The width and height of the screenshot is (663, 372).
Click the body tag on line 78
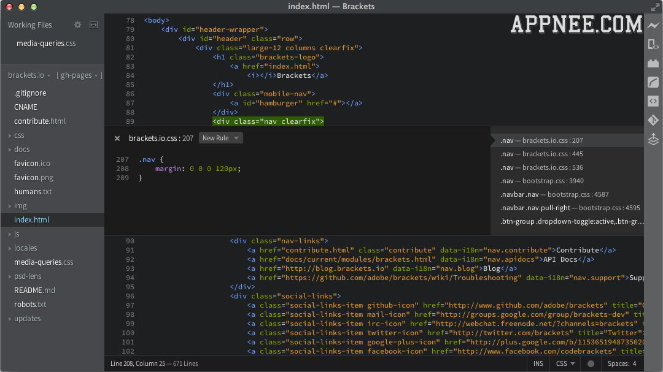pos(157,20)
